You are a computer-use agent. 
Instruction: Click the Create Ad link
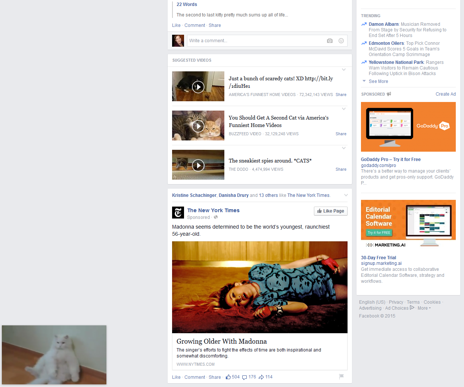tap(445, 94)
